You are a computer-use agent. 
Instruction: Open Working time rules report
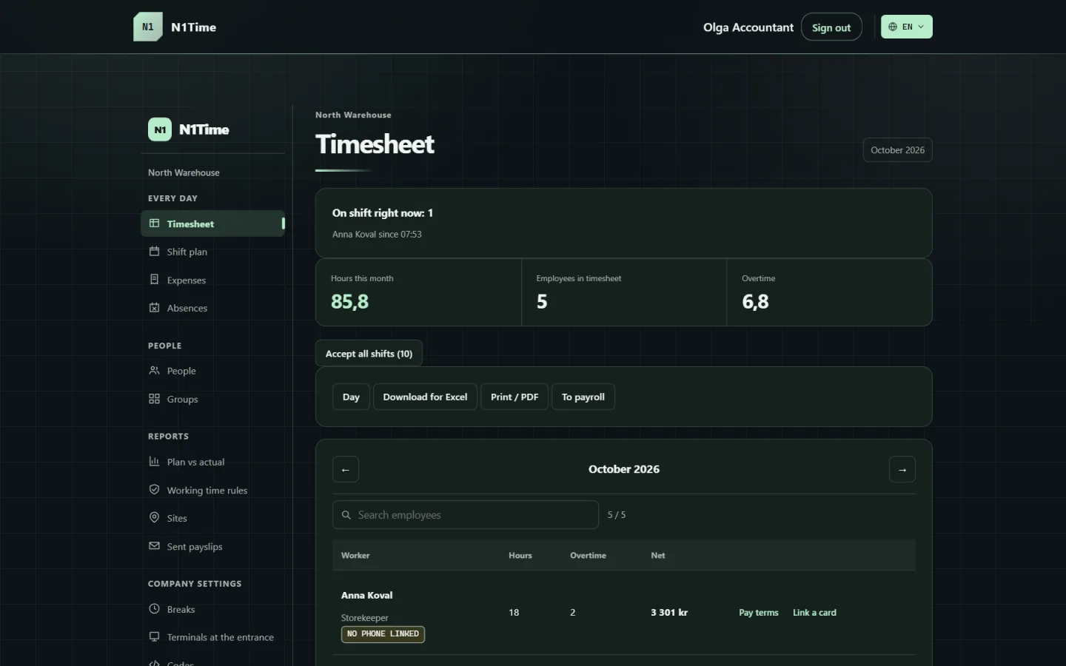[212, 490]
